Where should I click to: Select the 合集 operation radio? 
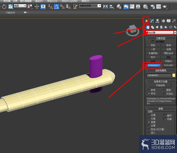click(149, 125)
